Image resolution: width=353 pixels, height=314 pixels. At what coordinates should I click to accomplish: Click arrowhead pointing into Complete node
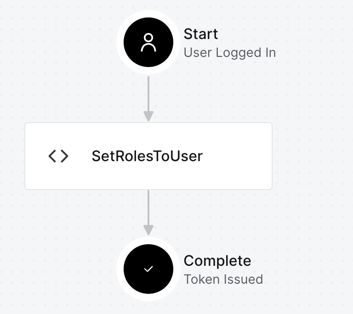(x=148, y=230)
